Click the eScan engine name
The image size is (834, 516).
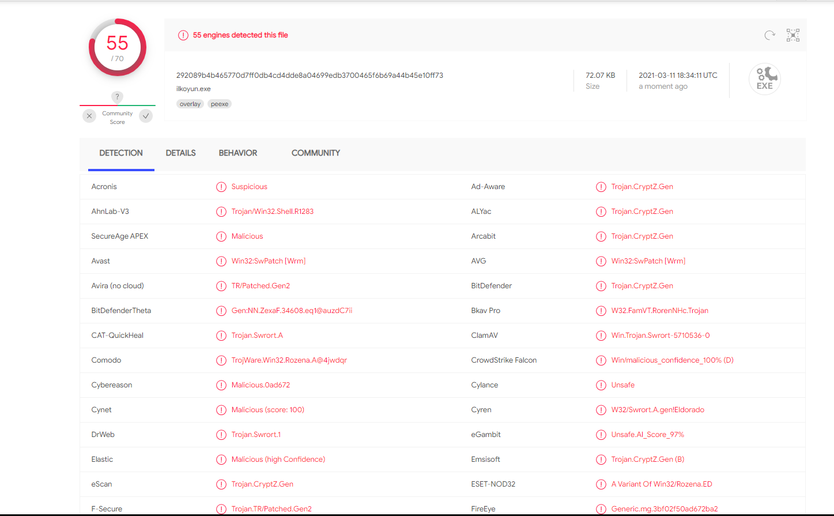coord(102,484)
